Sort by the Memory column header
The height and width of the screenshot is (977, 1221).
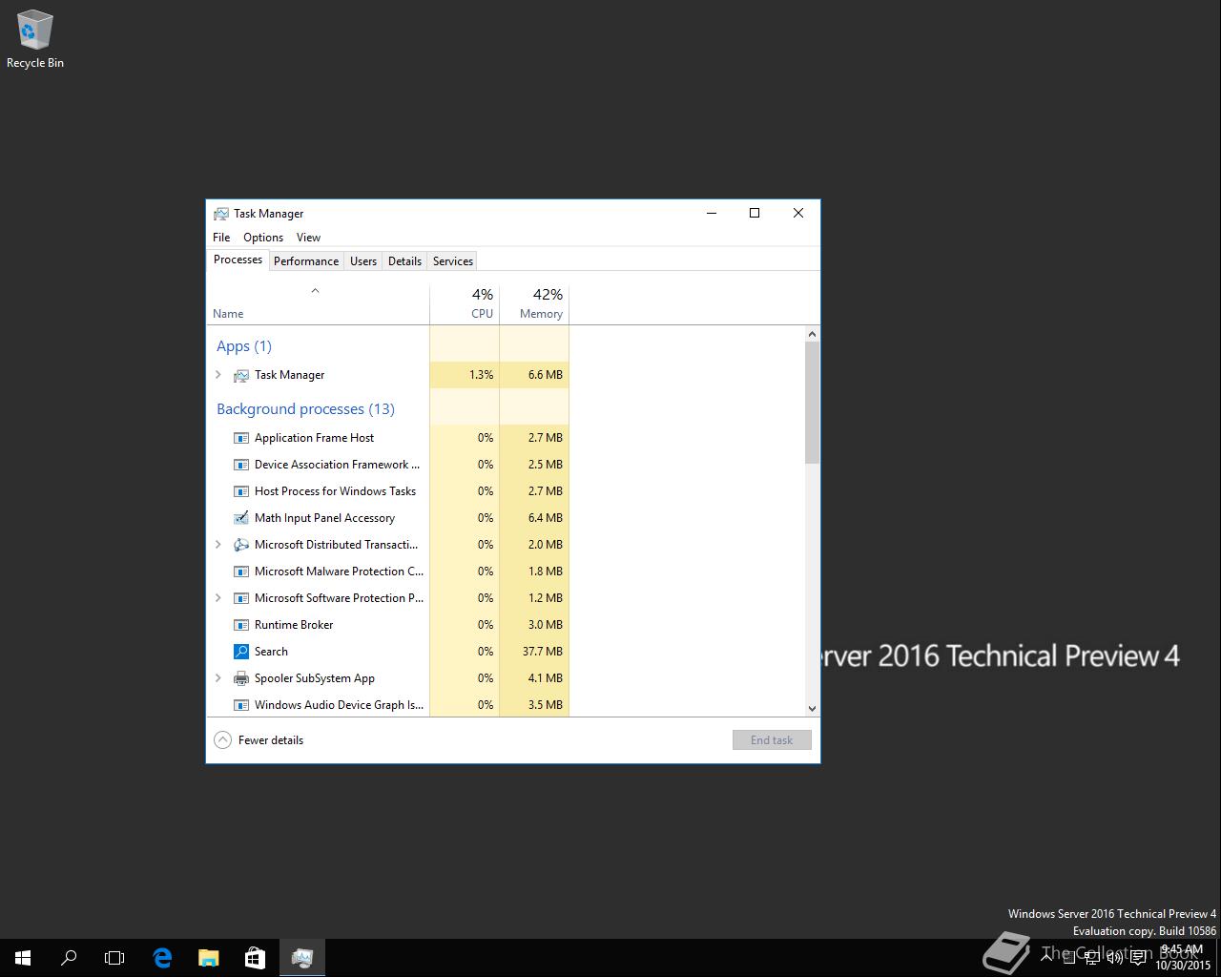click(x=534, y=304)
